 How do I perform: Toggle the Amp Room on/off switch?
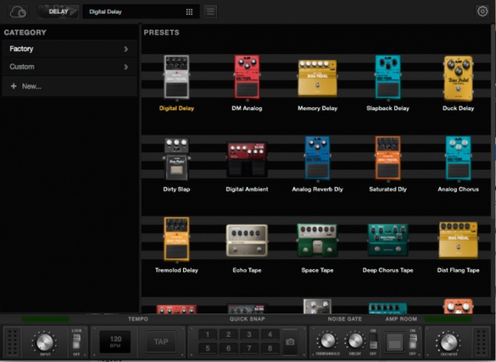point(412,342)
